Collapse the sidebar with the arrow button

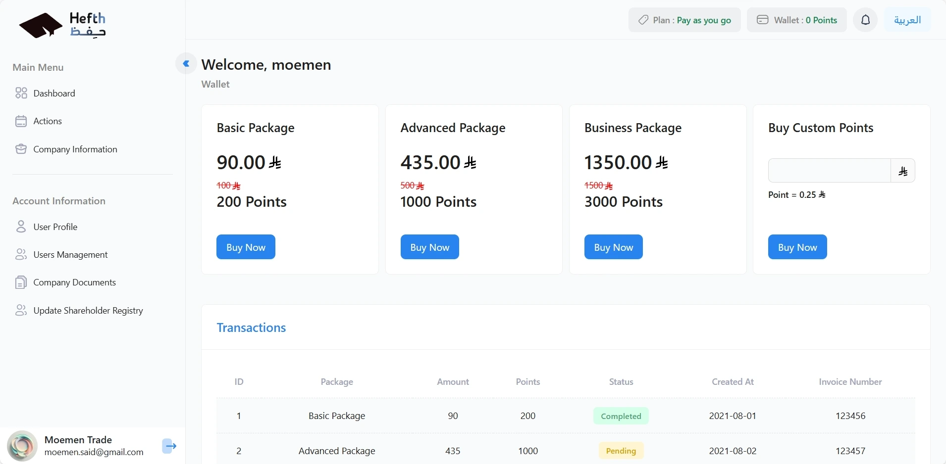186,64
